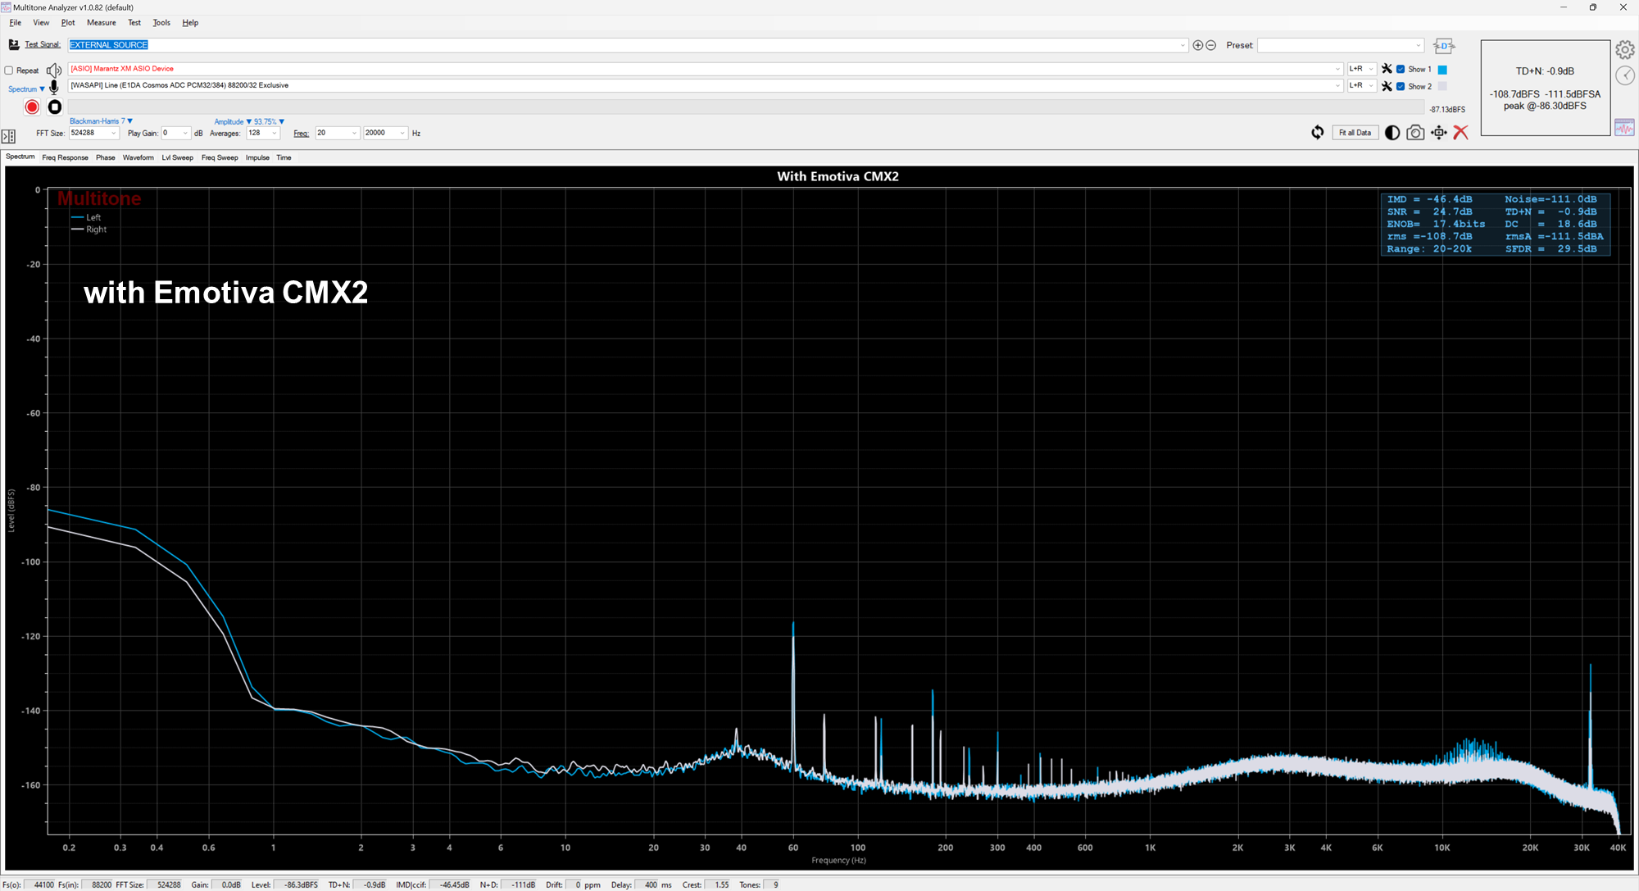This screenshot has height=891, width=1639.
Task: Click the pink waveform display icon
Action: point(1624,127)
